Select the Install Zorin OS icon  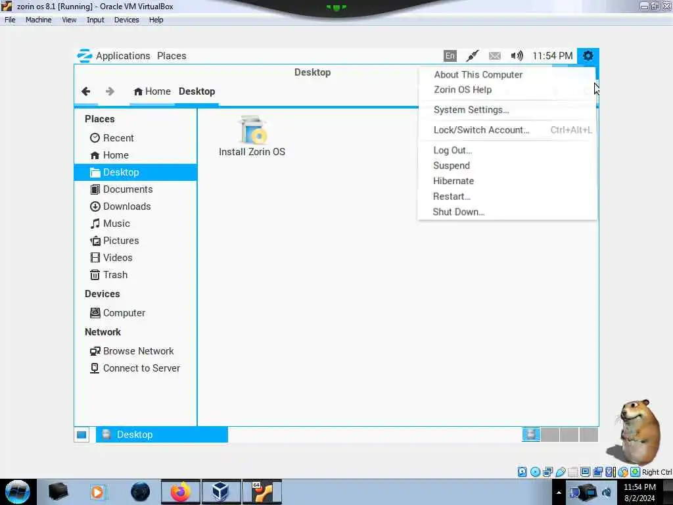point(252,135)
